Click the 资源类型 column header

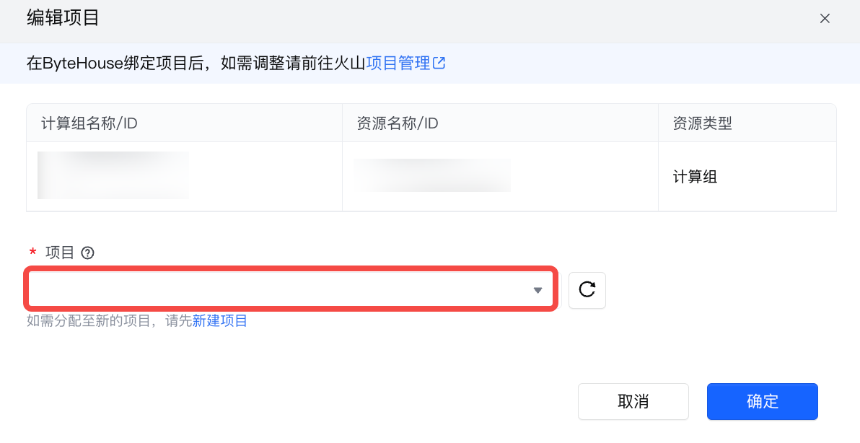702,123
